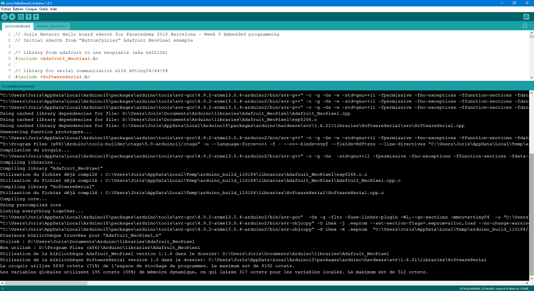Create a new sketch with New icon
This screenshot has width=534, height=291.
21,17
